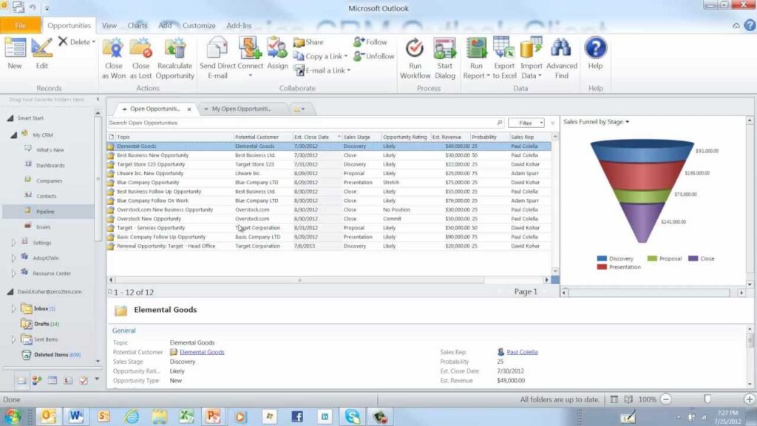
Task: Switch to My Open Opportunities tab
Action: (242, 109)
